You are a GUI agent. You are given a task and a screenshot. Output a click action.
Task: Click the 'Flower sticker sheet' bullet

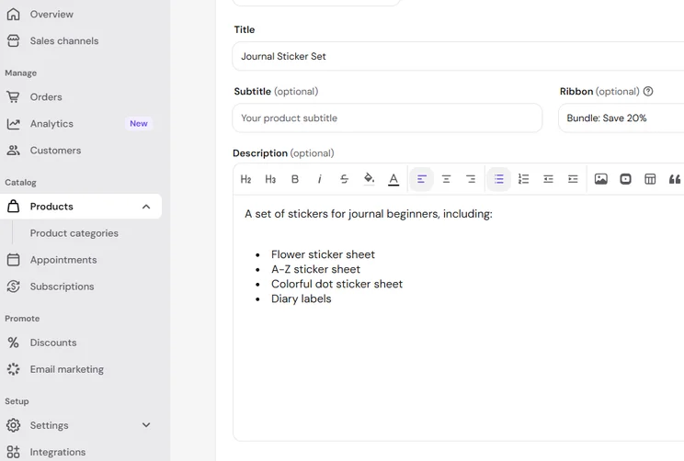pos(323,254)
